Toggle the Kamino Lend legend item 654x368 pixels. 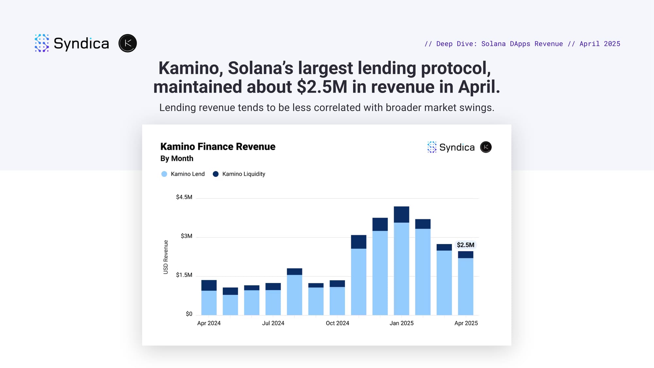(183, 174)
